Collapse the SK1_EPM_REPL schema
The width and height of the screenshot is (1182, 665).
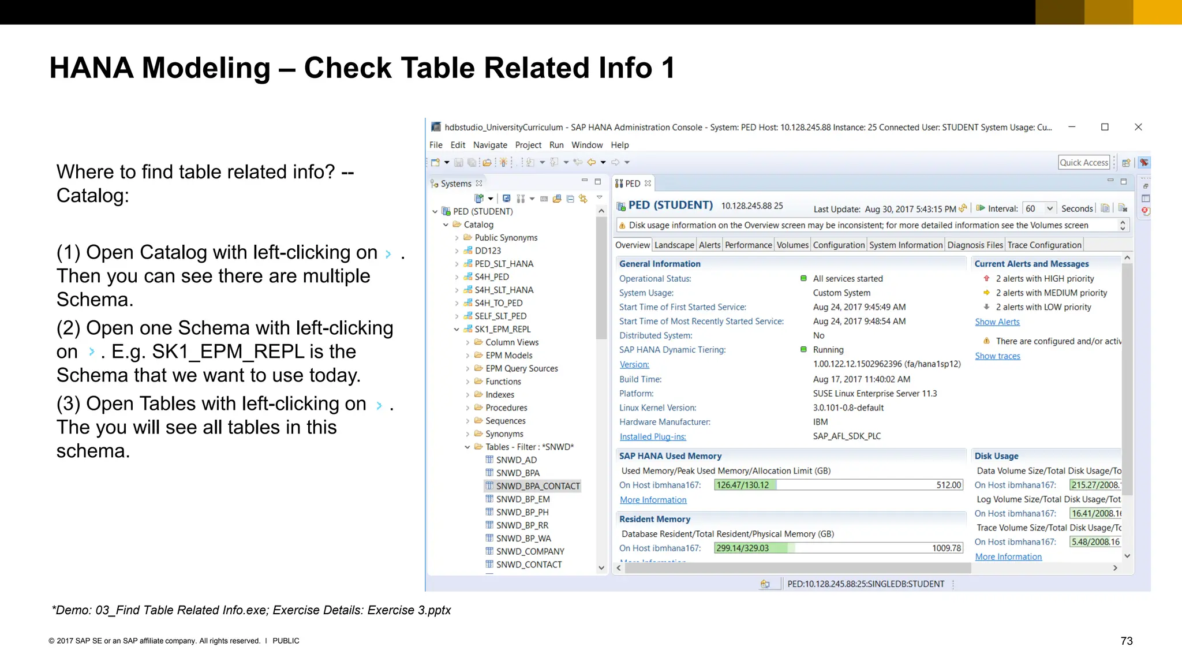tap(457, 330)
